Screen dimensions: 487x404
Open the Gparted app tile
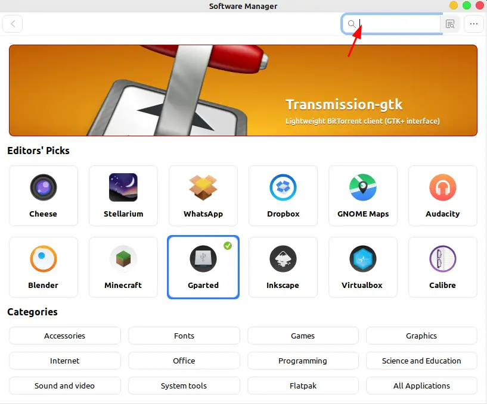pyautogui.click(x=203, y=267)
